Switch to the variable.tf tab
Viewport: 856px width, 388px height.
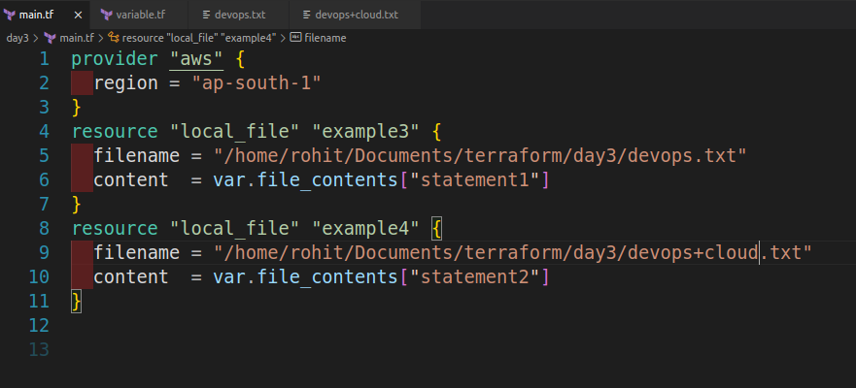(x=138, y=15)
